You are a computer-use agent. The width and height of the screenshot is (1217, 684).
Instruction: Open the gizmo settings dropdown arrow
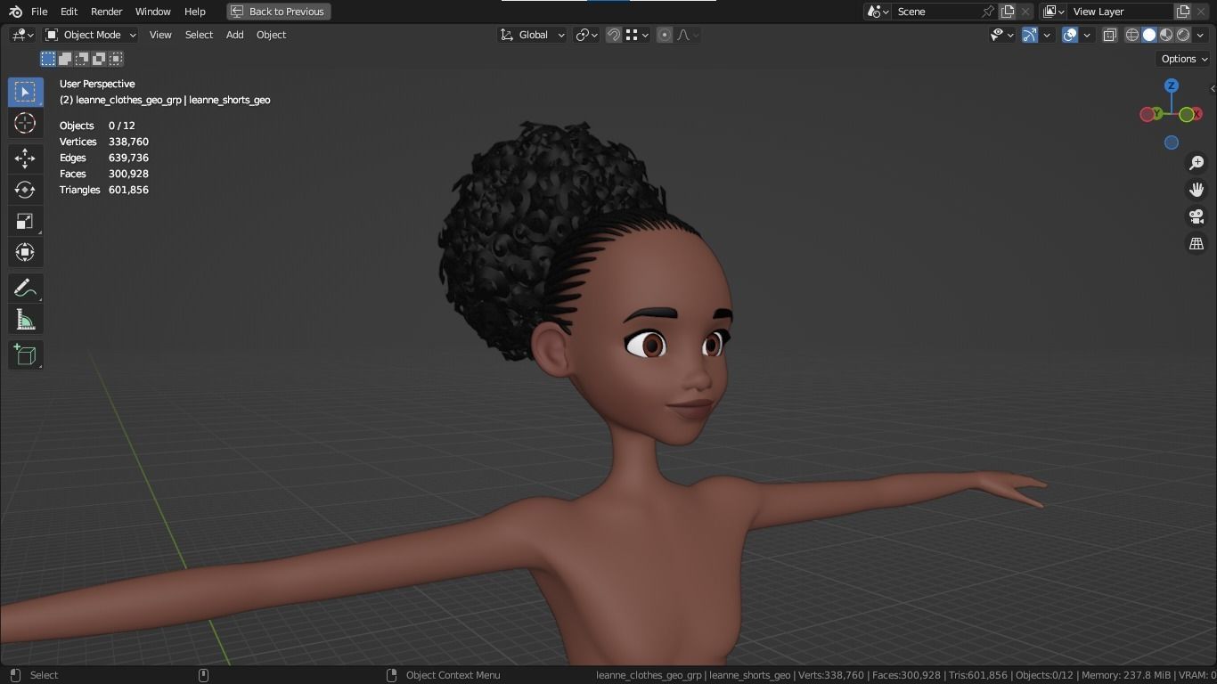1047,35
